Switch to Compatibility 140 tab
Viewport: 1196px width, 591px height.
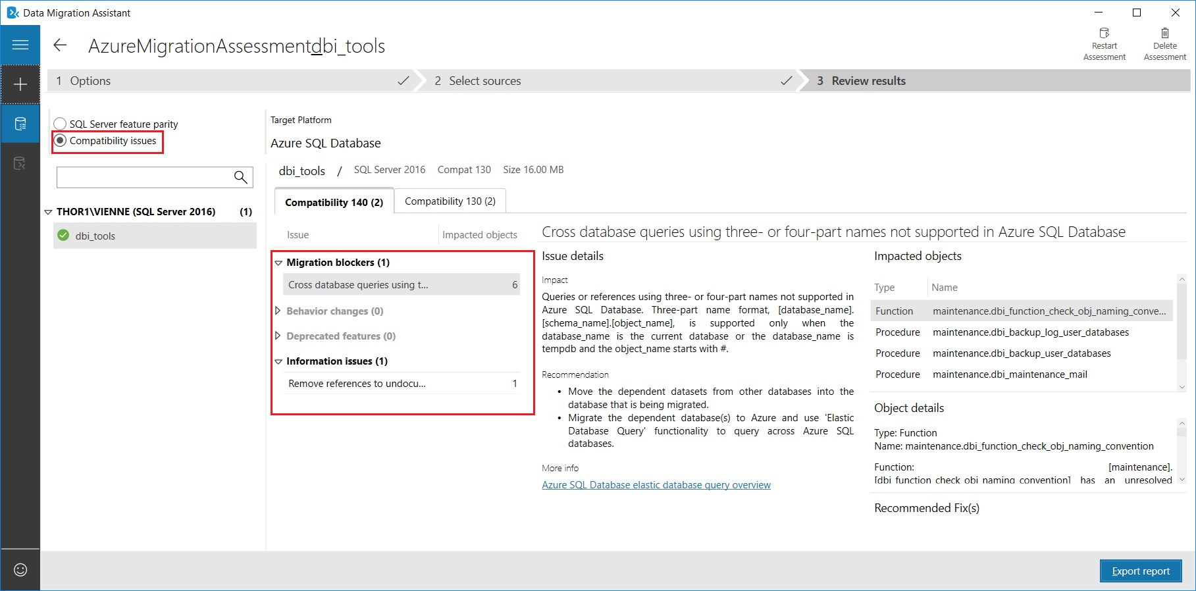pyautogui.click(x=334, y=201)
